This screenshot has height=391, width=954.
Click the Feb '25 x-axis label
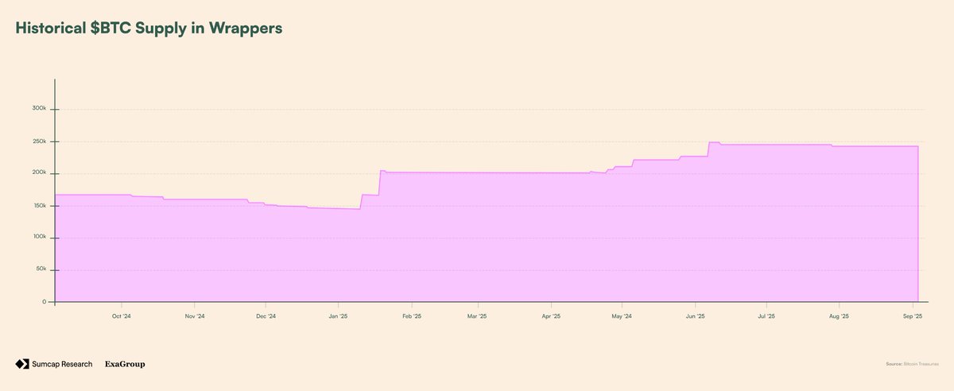(412, 316)
